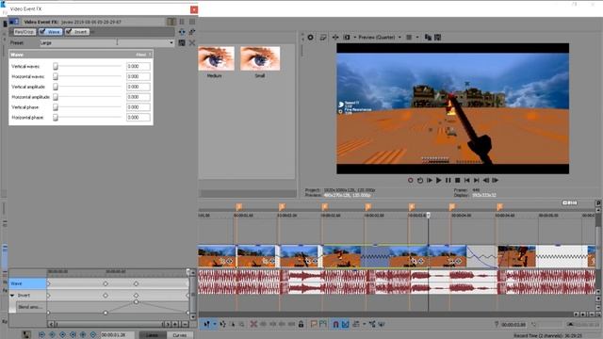The height and width of the screenshot is (339, 603).
Task: Pause the video preview
Action: tap(448, 180)
